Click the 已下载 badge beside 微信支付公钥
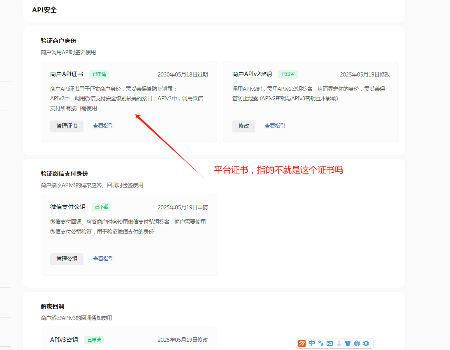Image resolution: width=450 pixels, height=350 pixels. coord(102,207)
